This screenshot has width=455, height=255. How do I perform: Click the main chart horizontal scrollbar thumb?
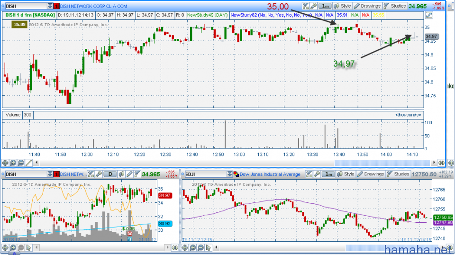[382, 163]
